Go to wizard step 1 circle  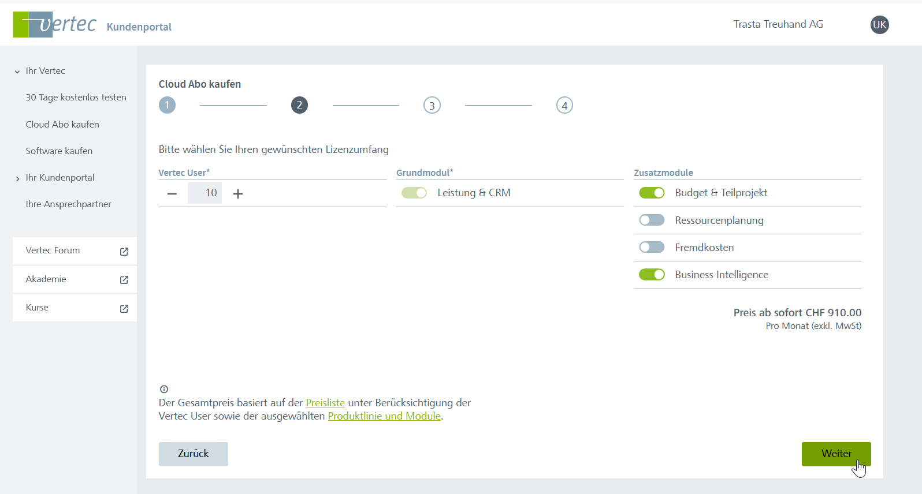[x=167, y=105]
